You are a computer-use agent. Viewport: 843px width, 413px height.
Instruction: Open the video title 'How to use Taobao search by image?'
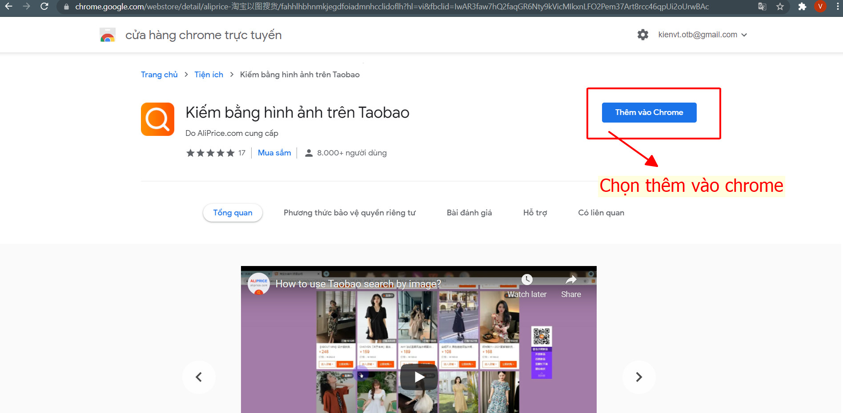coord(358,284)
